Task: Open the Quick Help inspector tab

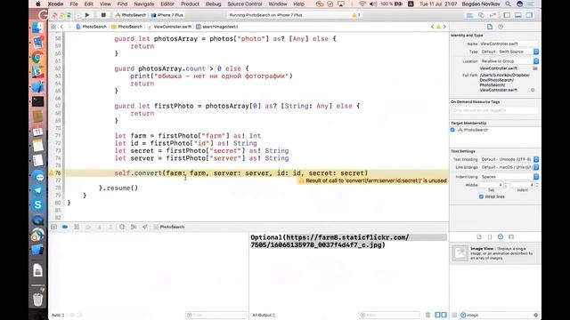Action: pos(501,27)
